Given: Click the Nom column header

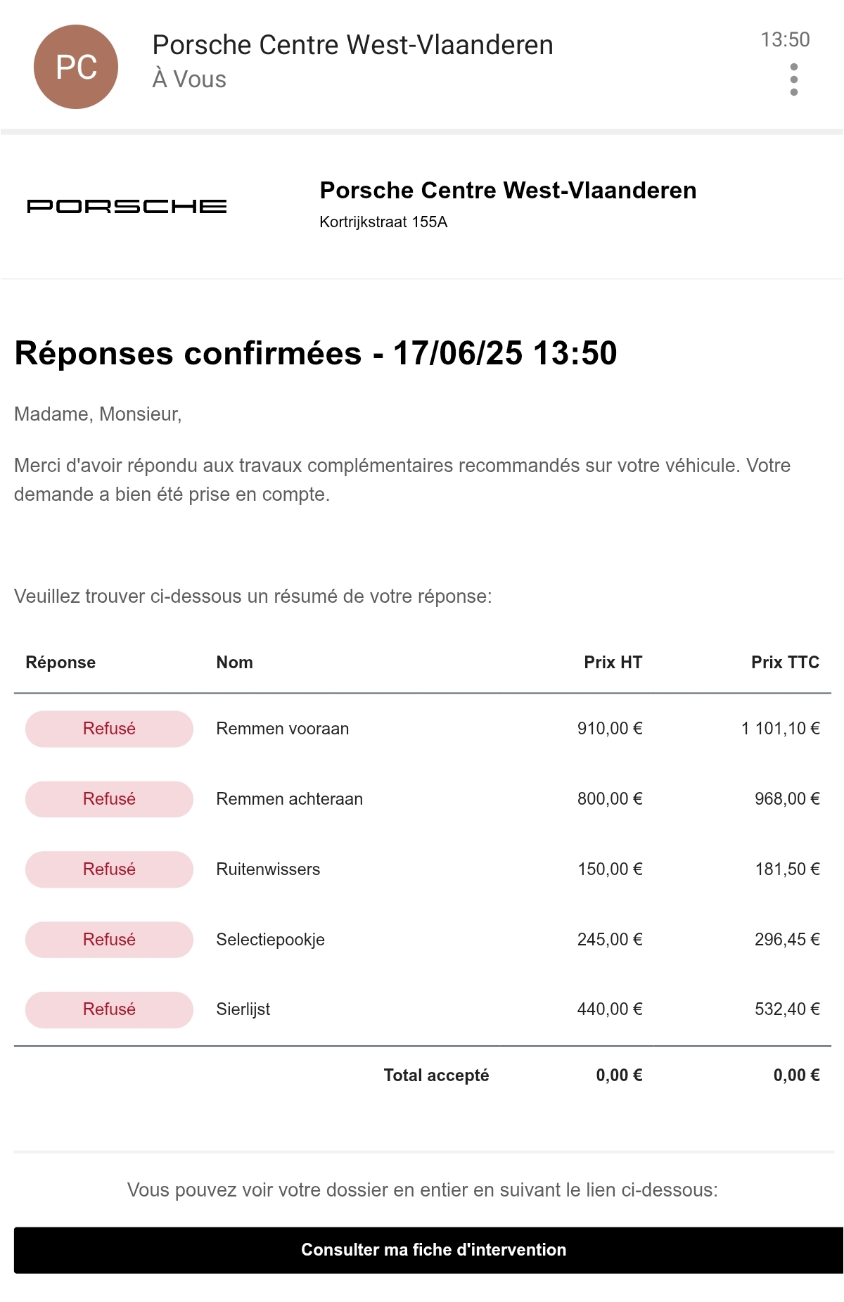Looking at the screenshot, I should [x=234, y=663].
